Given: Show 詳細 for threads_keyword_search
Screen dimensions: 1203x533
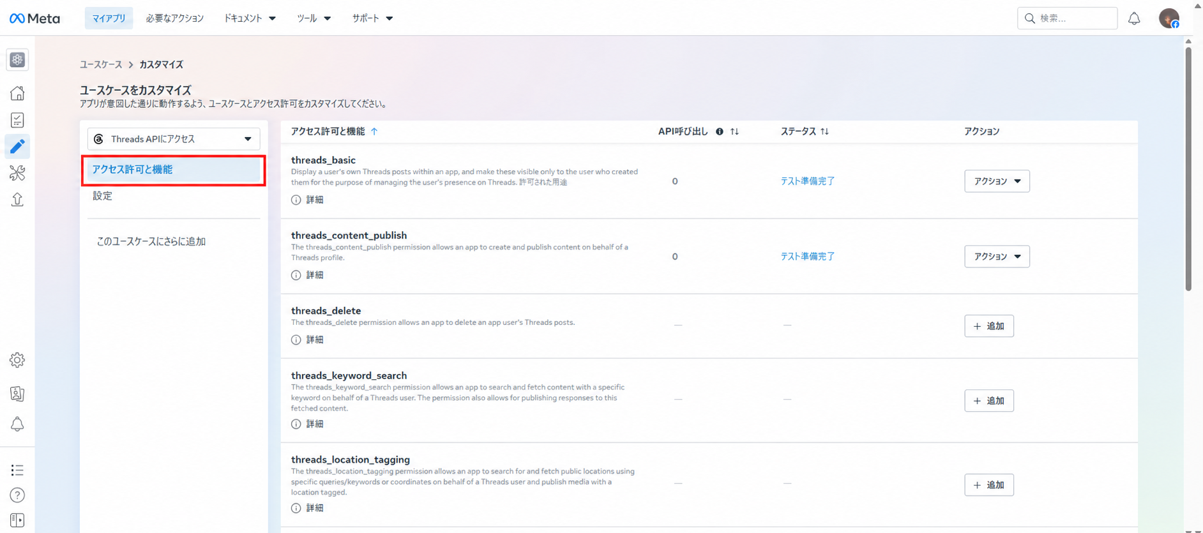Looking at the screenshot, I should point(308,424).
